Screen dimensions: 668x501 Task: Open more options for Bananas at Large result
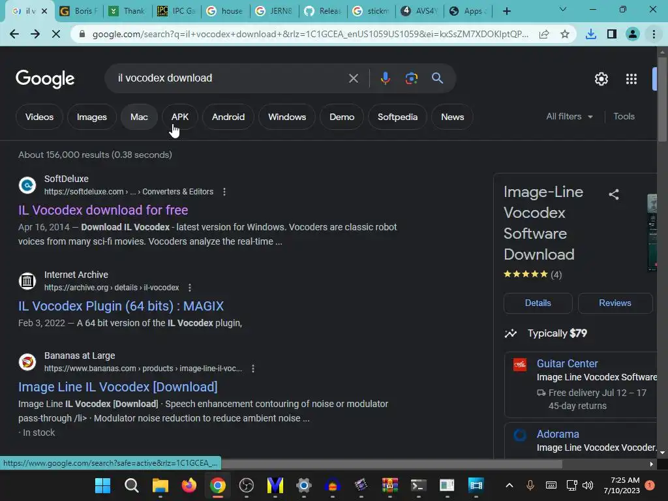pyautogui.click(x=253, y=369)
